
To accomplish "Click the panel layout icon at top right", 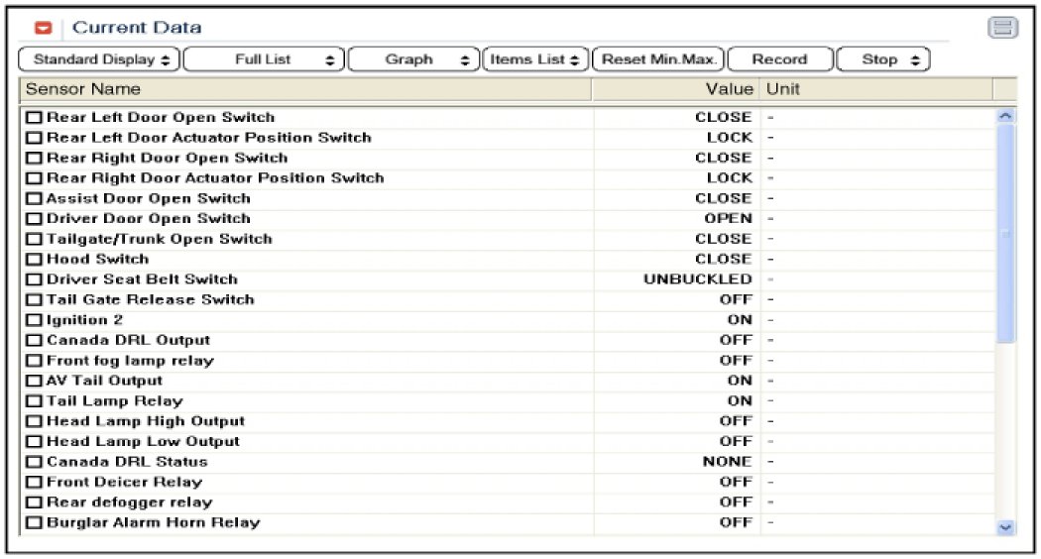I will (1003, 28).
